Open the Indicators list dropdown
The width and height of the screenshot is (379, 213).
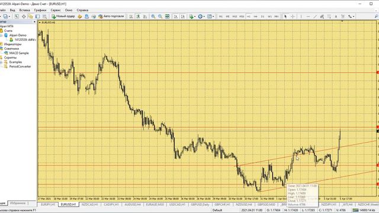click(192, 17)
